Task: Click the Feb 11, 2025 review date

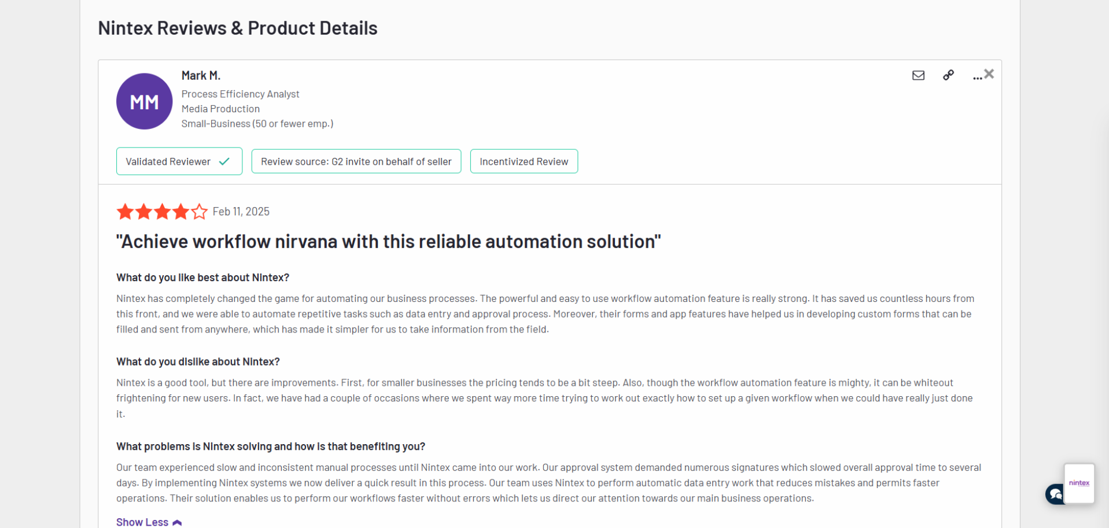Action: (x=241, y=211)
